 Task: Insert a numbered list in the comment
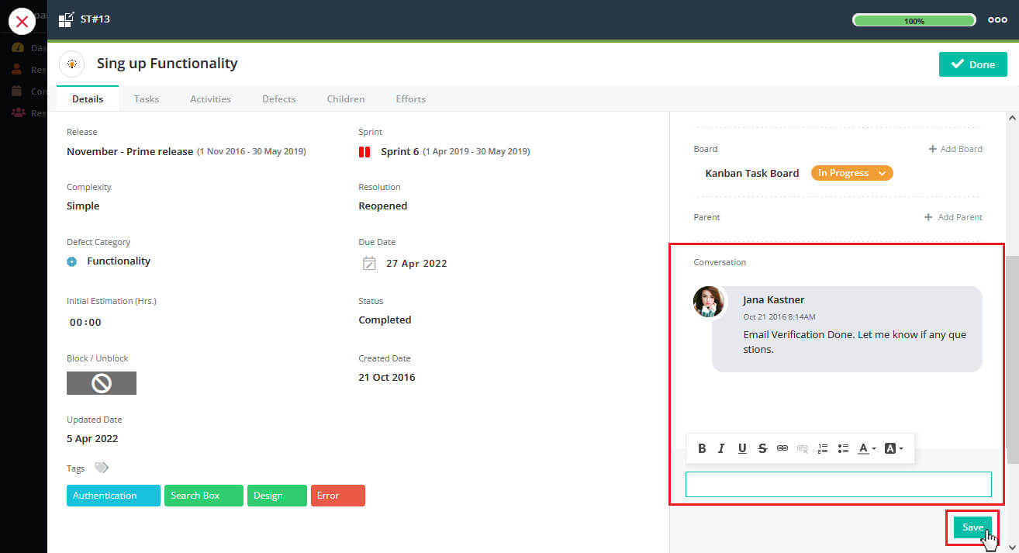coord(823,448)
